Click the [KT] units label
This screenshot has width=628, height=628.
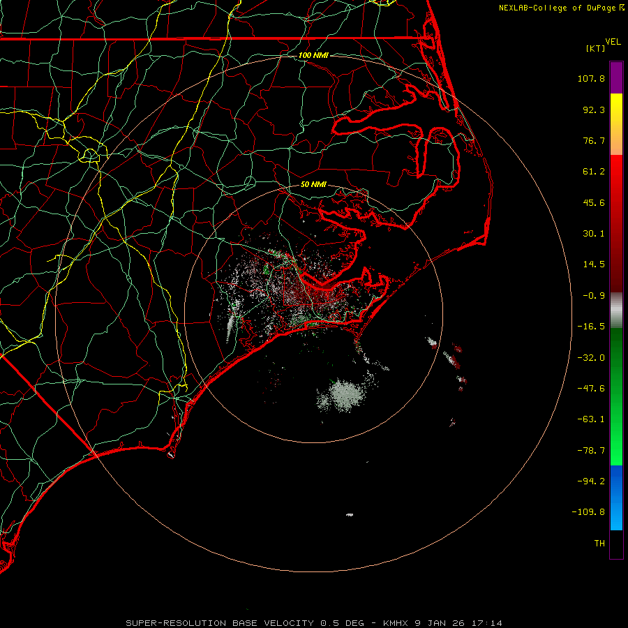tap(596, 48)
